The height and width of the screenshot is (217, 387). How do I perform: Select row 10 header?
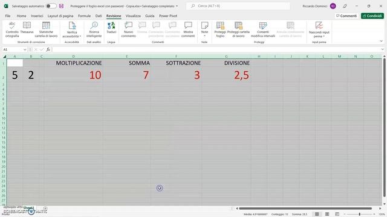[4, 118]
